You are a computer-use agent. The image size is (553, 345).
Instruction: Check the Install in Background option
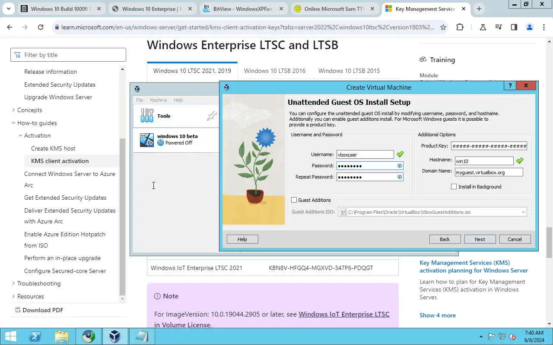click(454, 187)
